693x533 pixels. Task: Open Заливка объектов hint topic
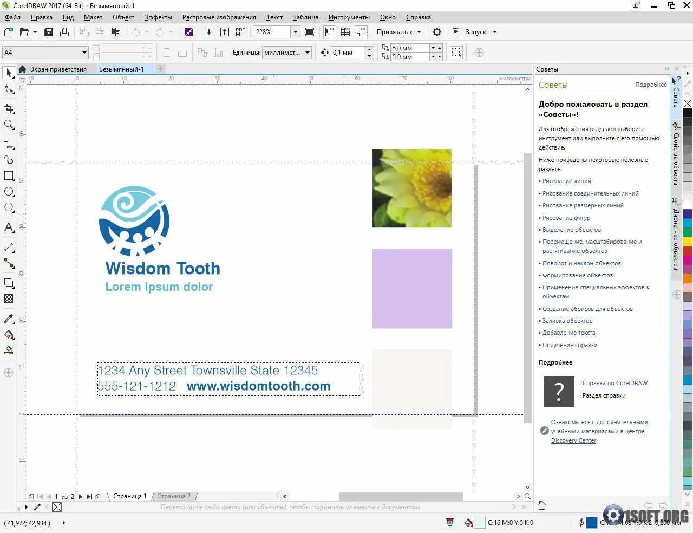coord(567,321)
